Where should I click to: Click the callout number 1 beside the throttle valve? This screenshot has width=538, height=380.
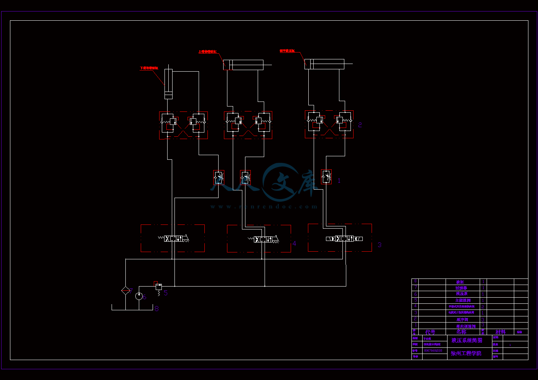coord(339,180)
